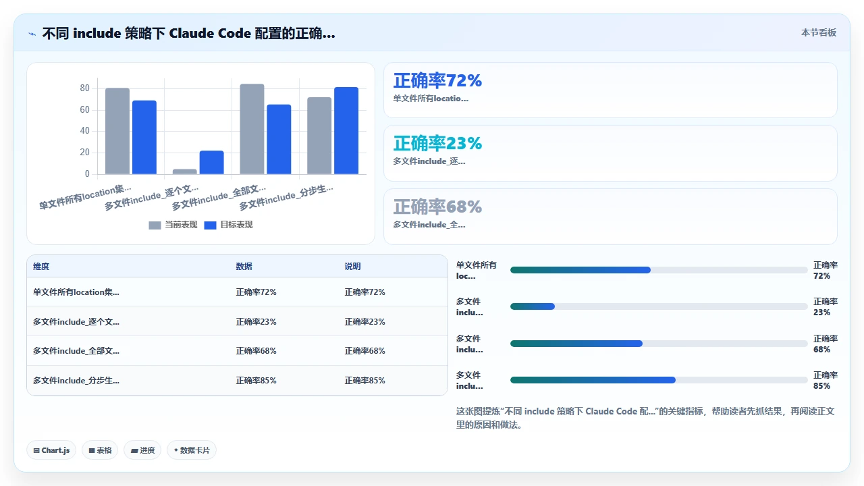Click the gray 当前表现 legend color box
This screenshot has height=486, width=864.
click(x=155, y=225)
